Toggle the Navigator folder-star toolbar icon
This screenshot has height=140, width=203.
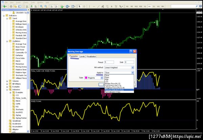point(15,6)
